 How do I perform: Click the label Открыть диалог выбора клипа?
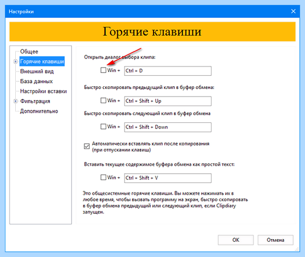[x=119, y=57]
